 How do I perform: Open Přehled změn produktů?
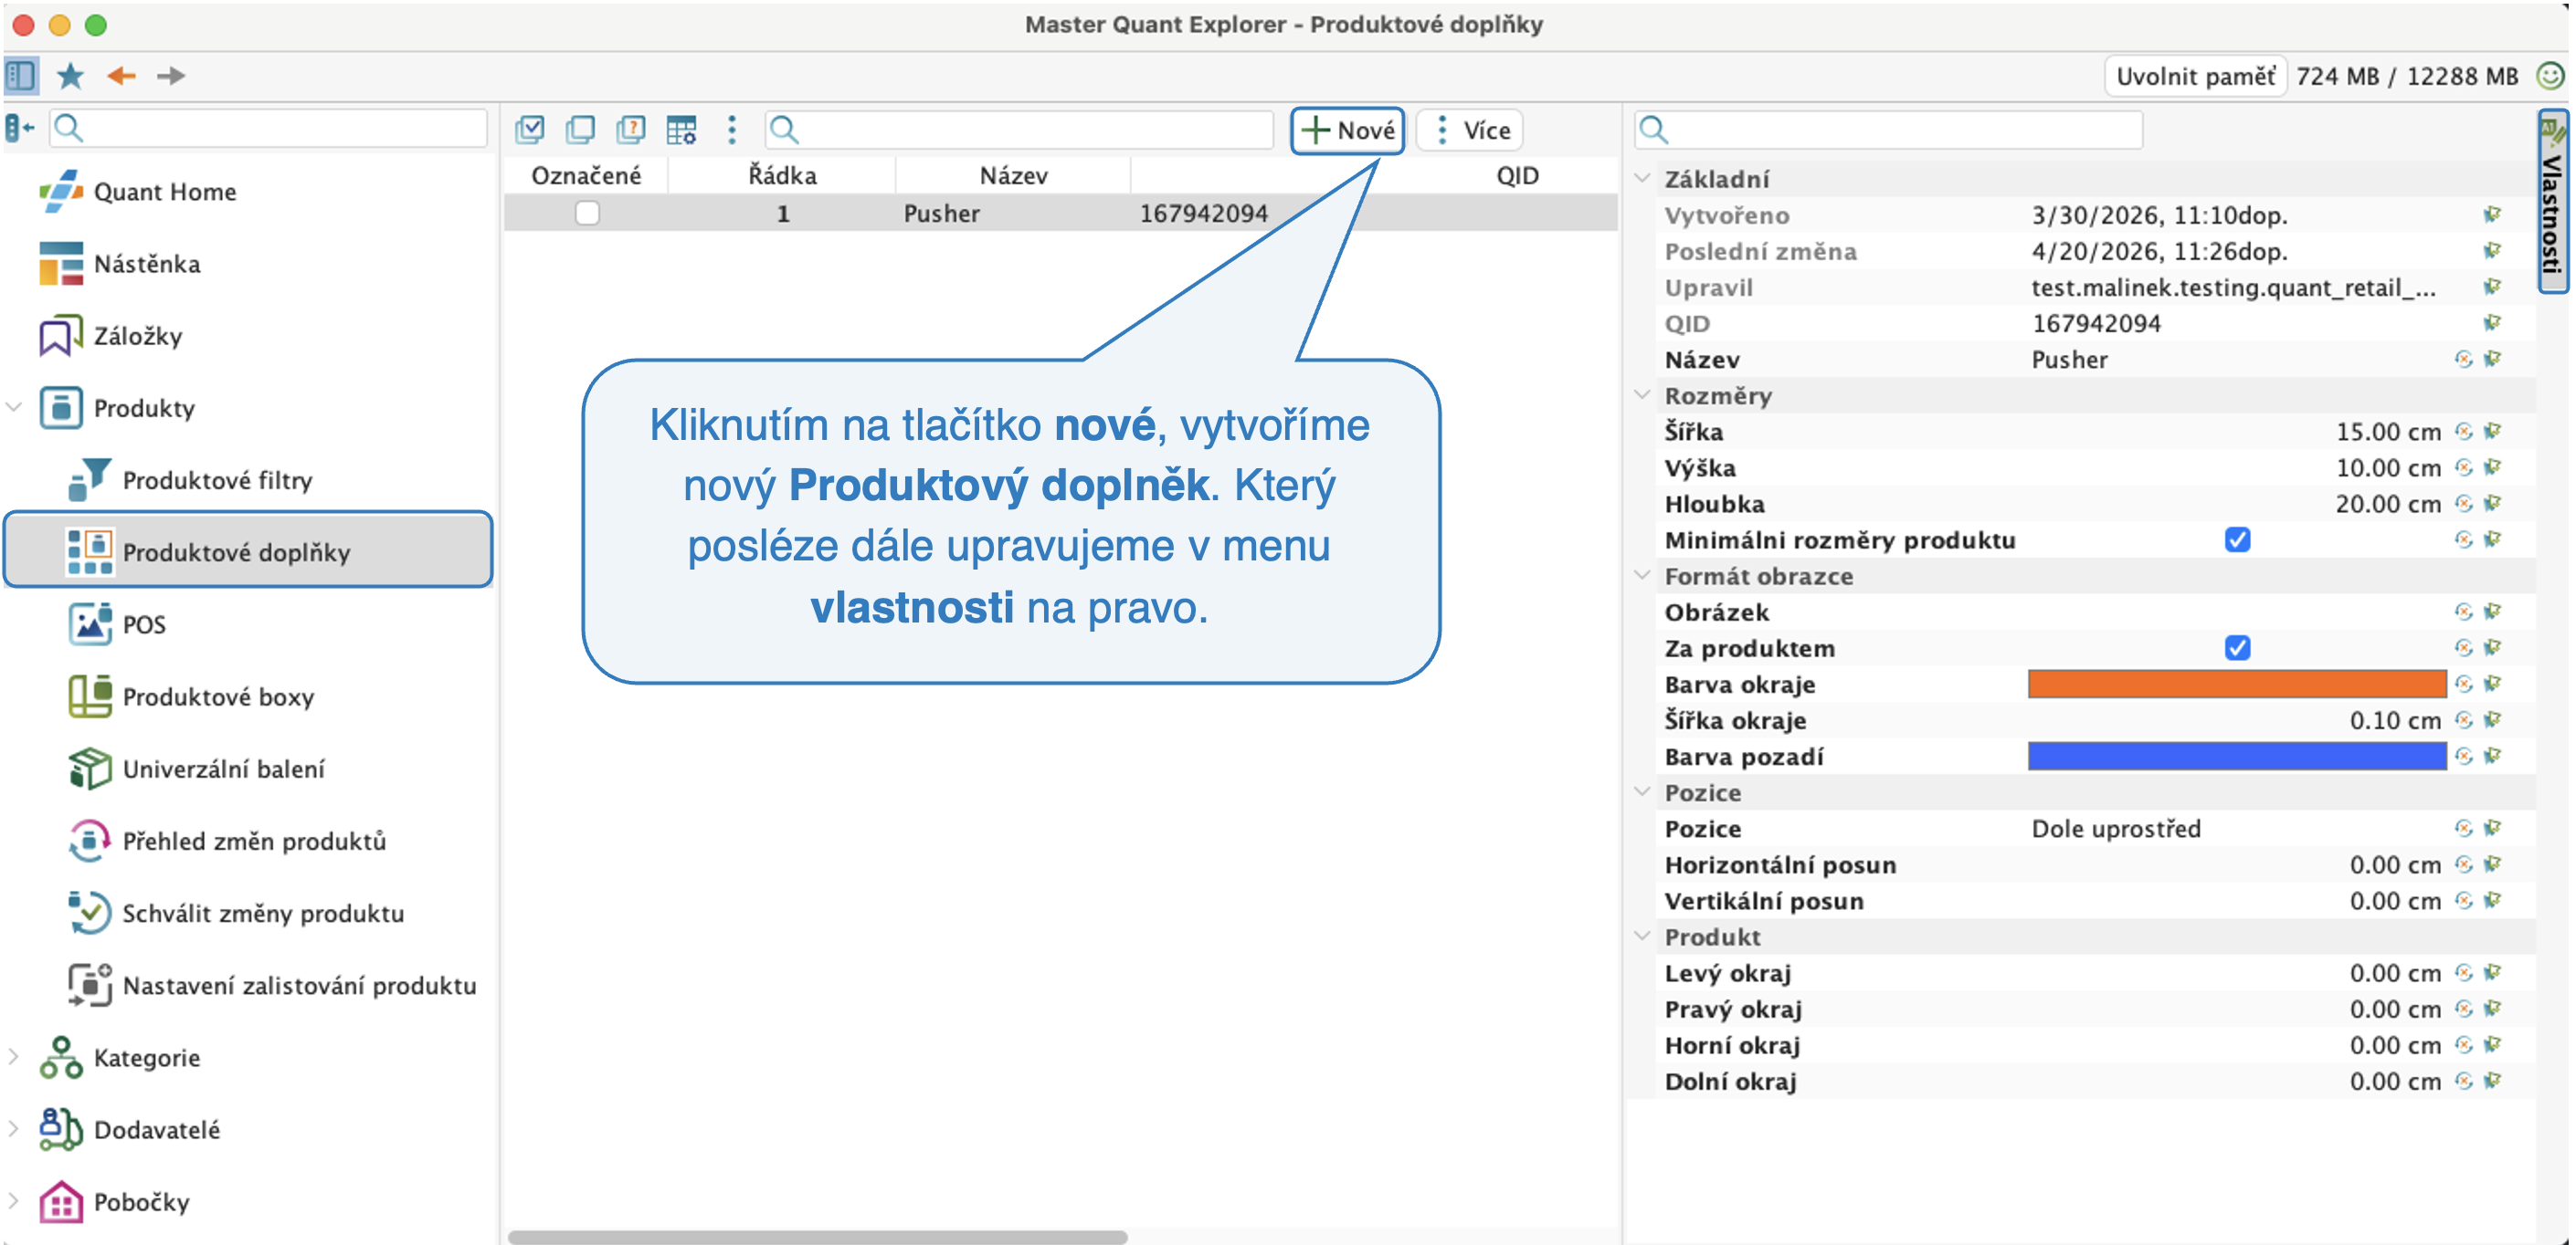pos(227,841)
